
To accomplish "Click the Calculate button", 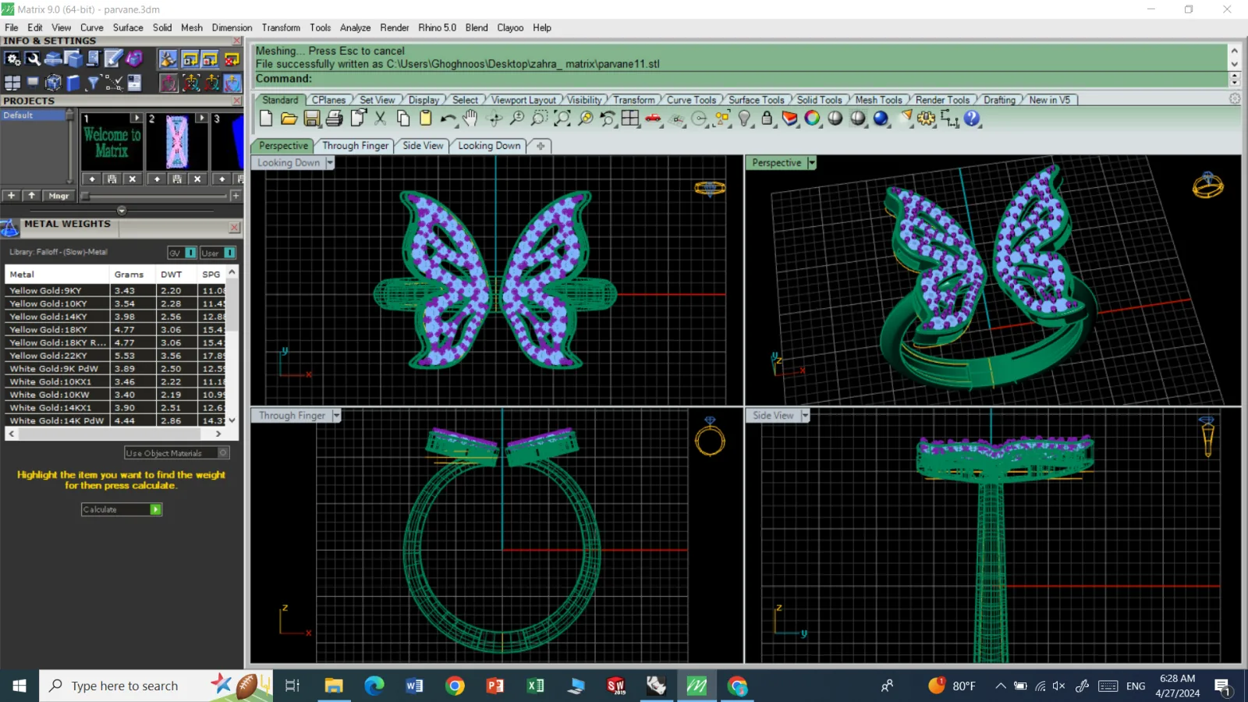I will [x=122, y=509].
